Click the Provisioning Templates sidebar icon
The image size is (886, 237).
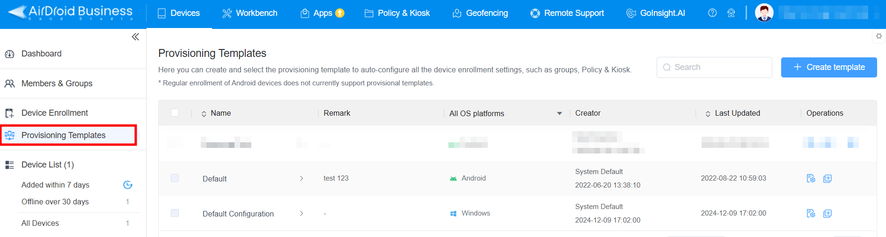[x=9, y=135]
